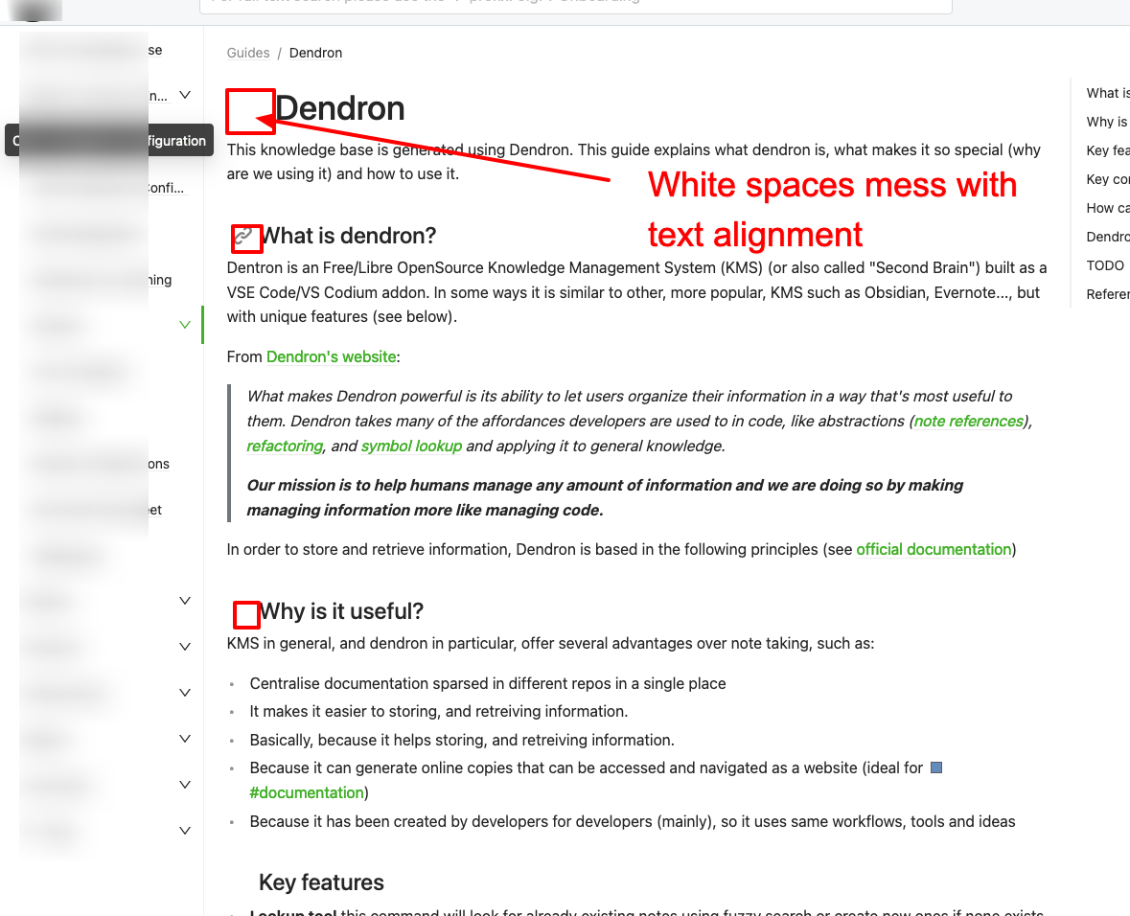Click the anchor square beside "Why is it useful?"
This screenshot has width=1130, height=916.
(x=246, y=614)
